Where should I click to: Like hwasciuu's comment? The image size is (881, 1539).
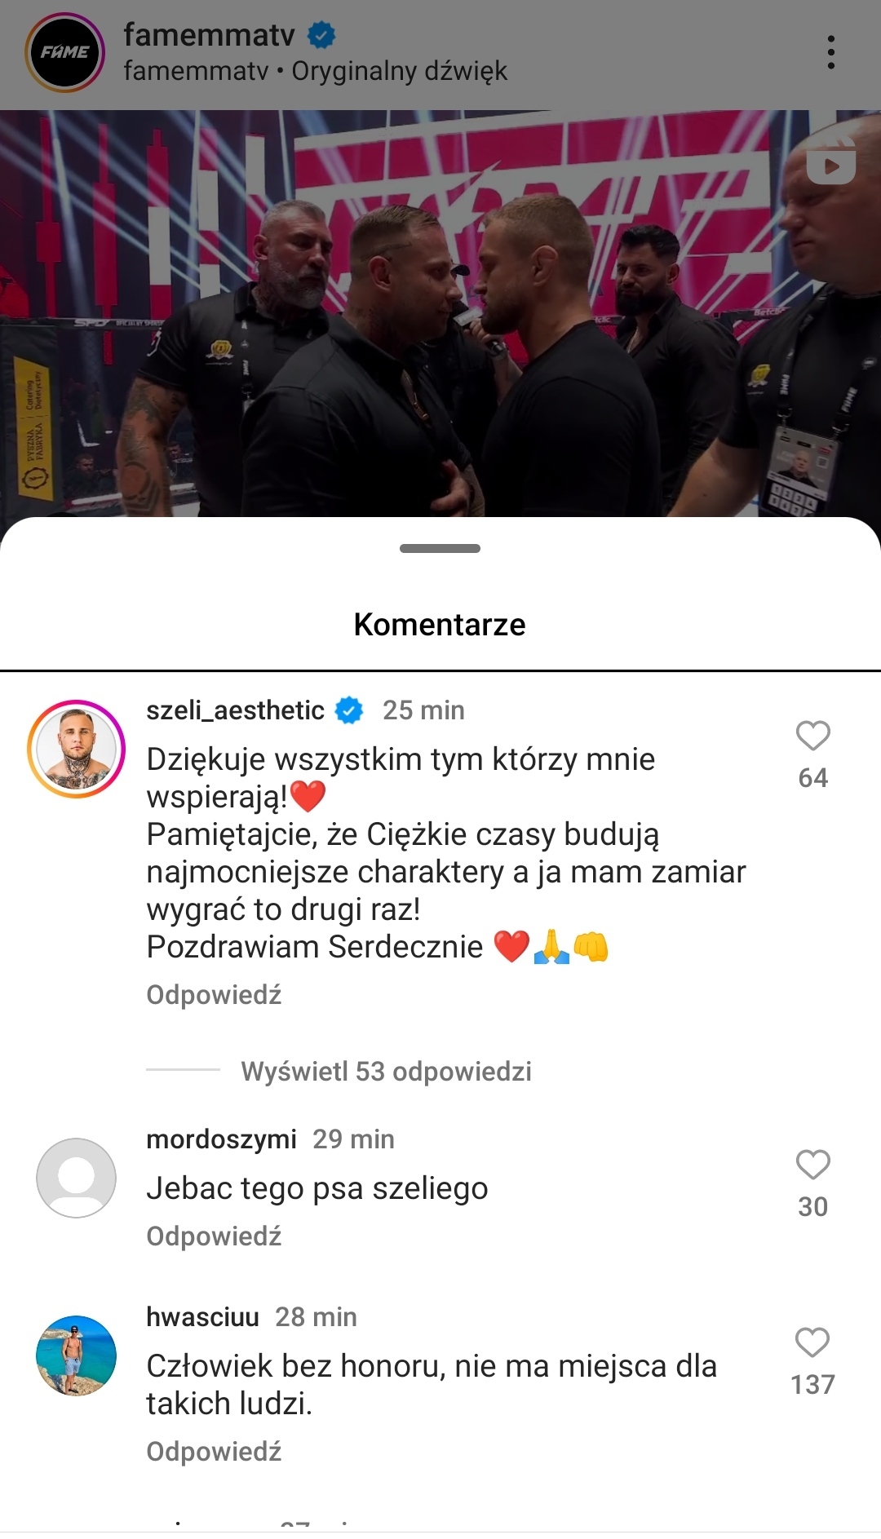(812, 1342)
